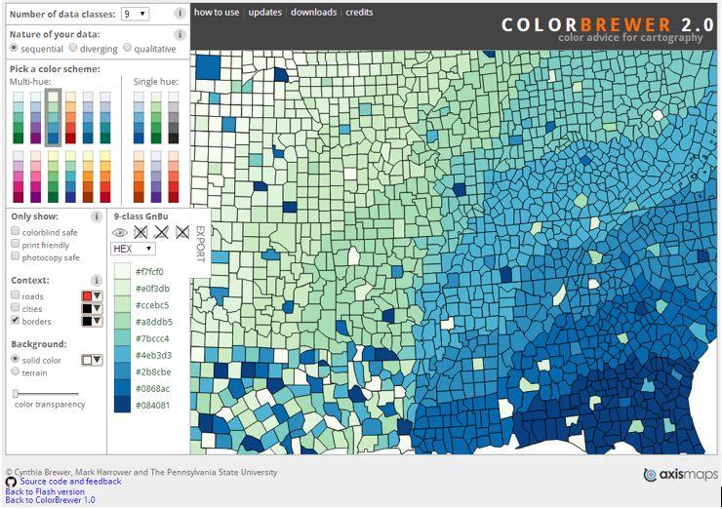Pick the yellow-orange-brown YlOrBr scheme
722x509 pixels.
click(88, 176)
